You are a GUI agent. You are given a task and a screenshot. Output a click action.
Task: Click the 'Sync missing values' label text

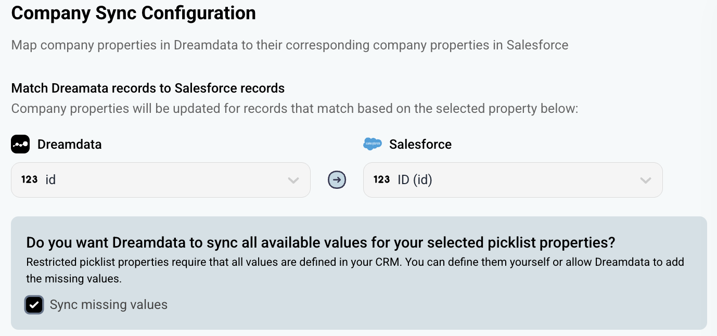click(108, 305)
